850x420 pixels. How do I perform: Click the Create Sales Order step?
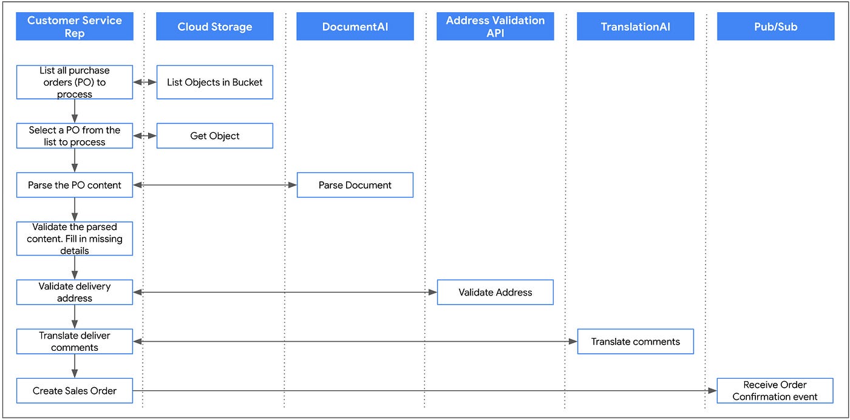click(74, 390)
